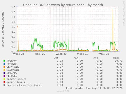Select the SERVFAIL legend label

(13, 67)
